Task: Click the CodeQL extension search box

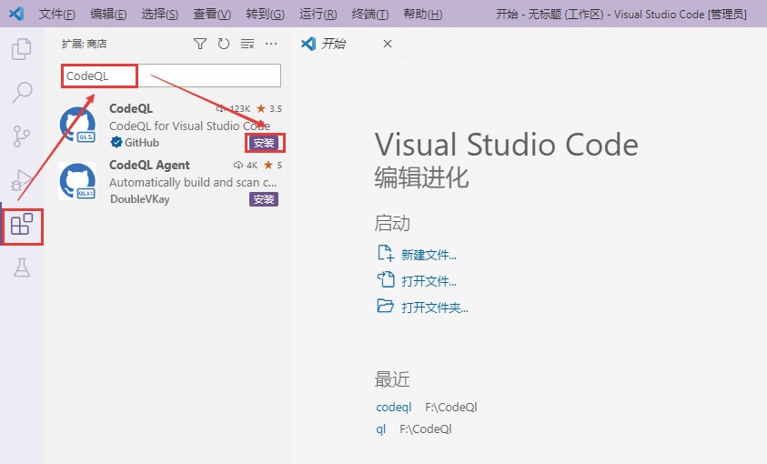Action: pos(171,76)
